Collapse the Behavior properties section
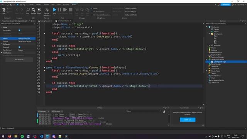Screen dimensions: 247x139 click(x=2, y=44)
